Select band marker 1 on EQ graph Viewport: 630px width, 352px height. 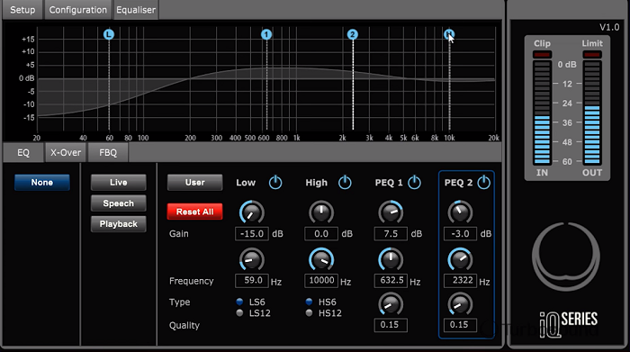click(266, 34)
